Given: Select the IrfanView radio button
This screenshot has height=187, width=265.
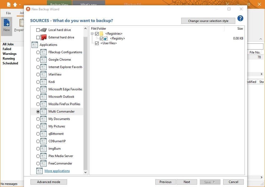Looking at the screenshot, I should pos(38,75).
